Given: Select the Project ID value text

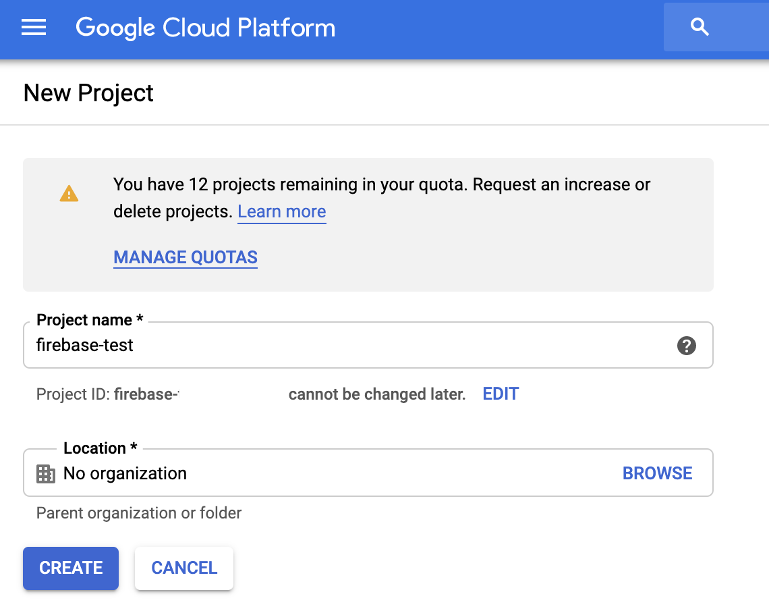Looking at the screenshot, I should (146, 394).
